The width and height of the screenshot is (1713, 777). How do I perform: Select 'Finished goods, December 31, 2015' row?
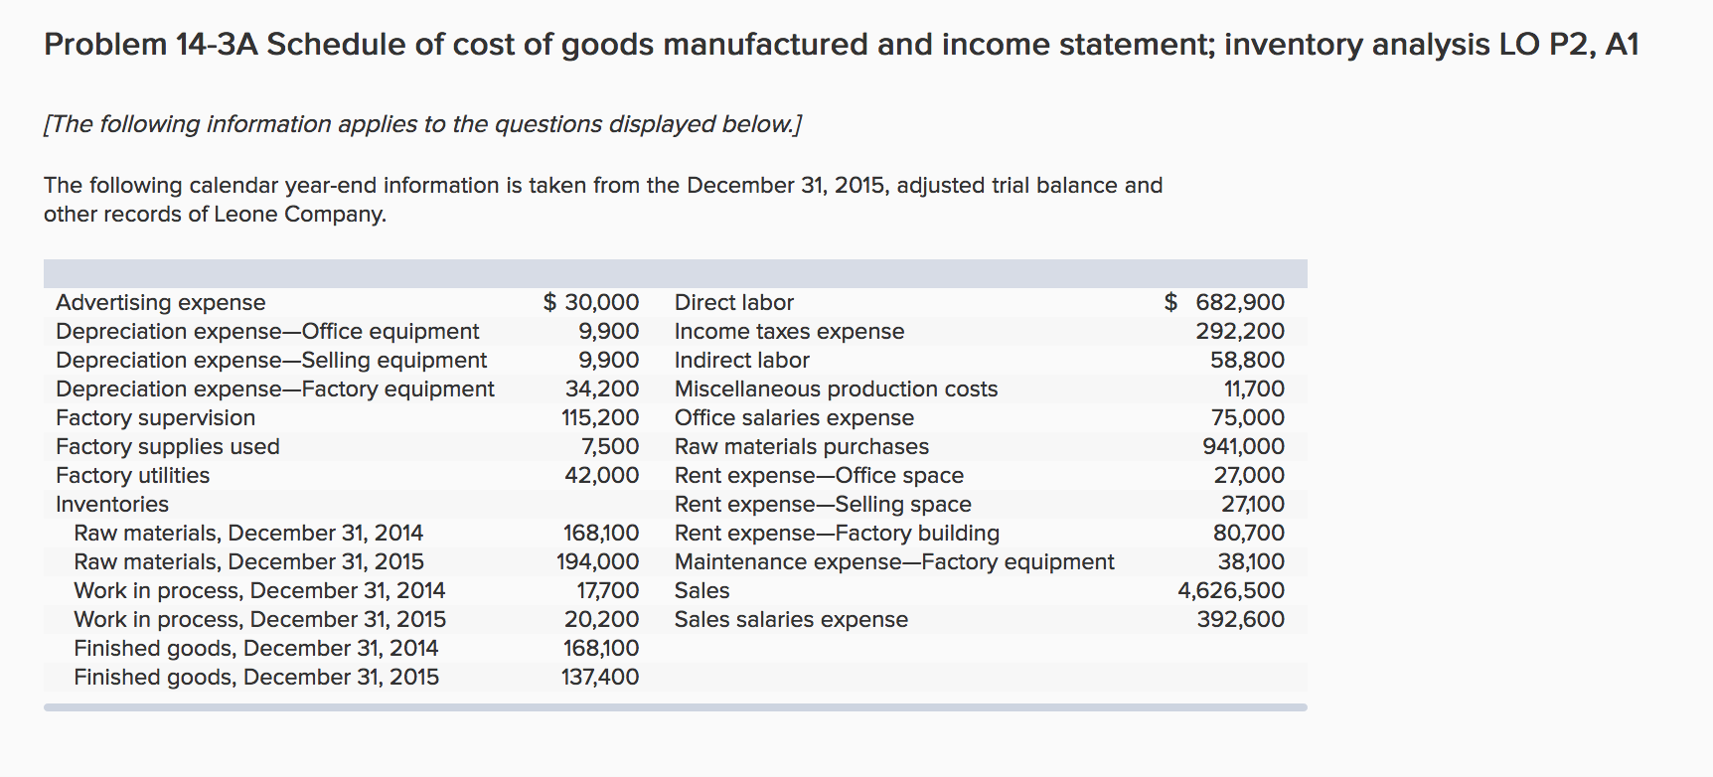coord(256,677)
